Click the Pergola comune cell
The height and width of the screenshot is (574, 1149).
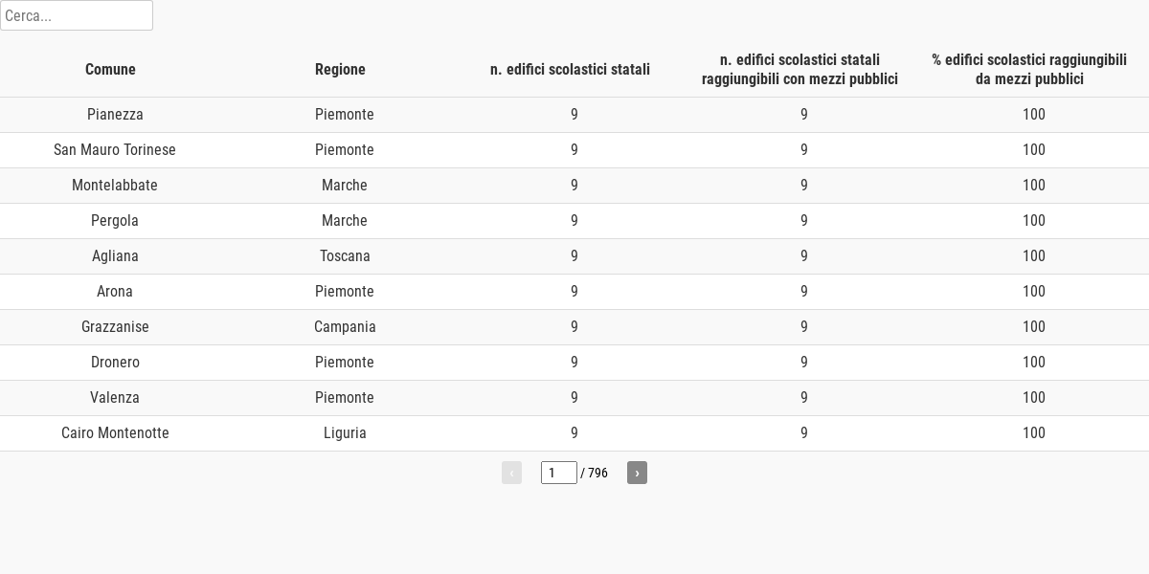115,221
